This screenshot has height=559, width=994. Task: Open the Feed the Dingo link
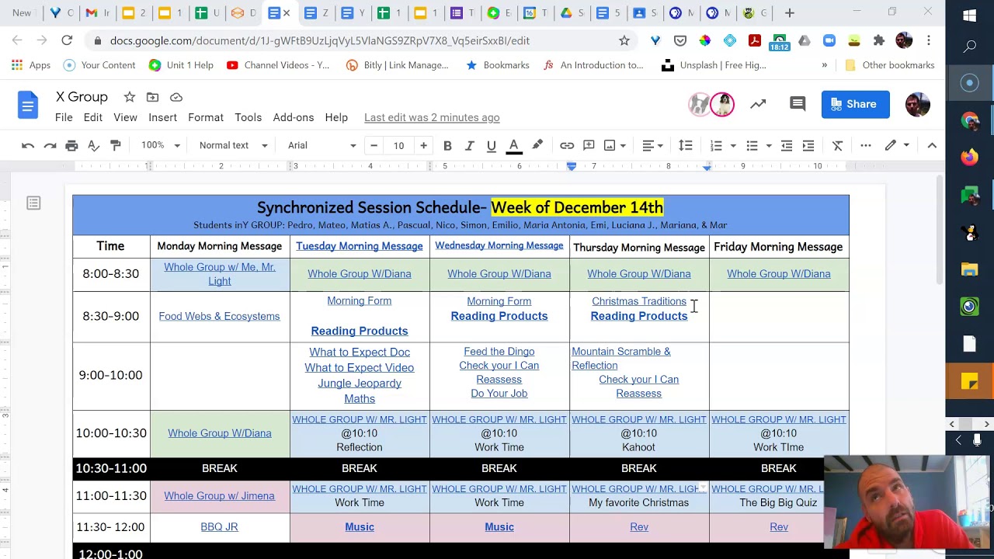(499, 352)
